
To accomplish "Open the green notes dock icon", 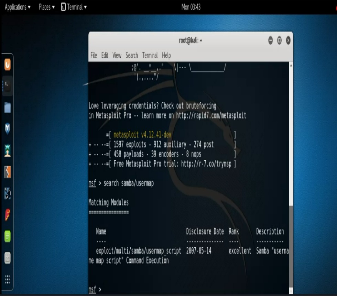I will click(x=8, y=236).
